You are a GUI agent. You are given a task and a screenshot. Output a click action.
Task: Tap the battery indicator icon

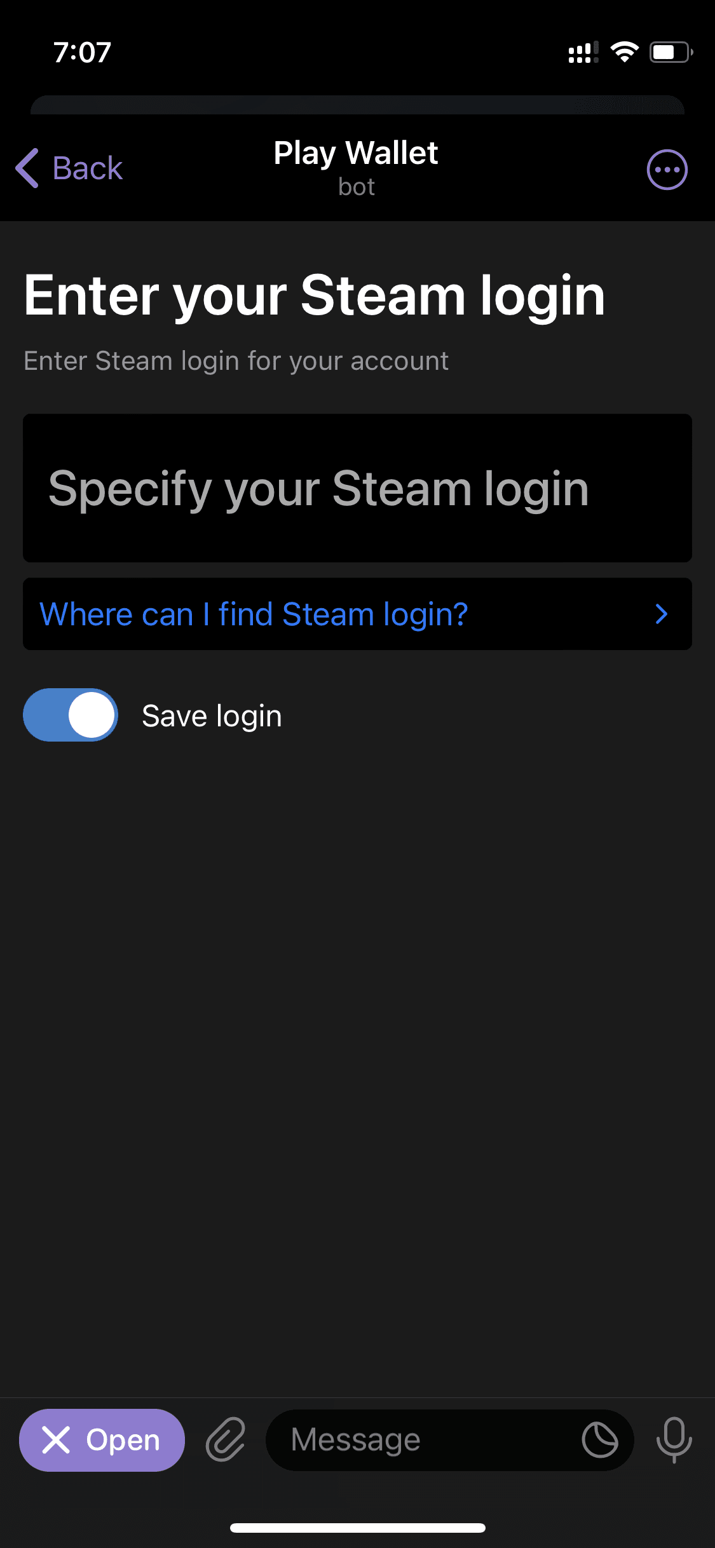pos(671,52)
